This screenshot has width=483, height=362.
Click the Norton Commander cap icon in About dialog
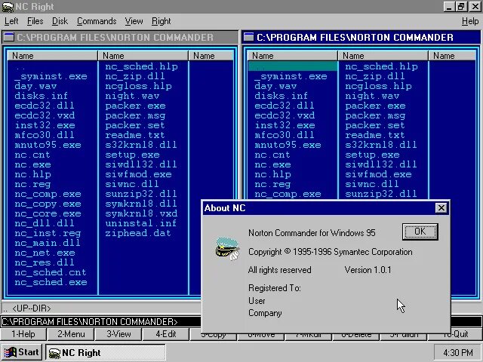pos(227,248)
